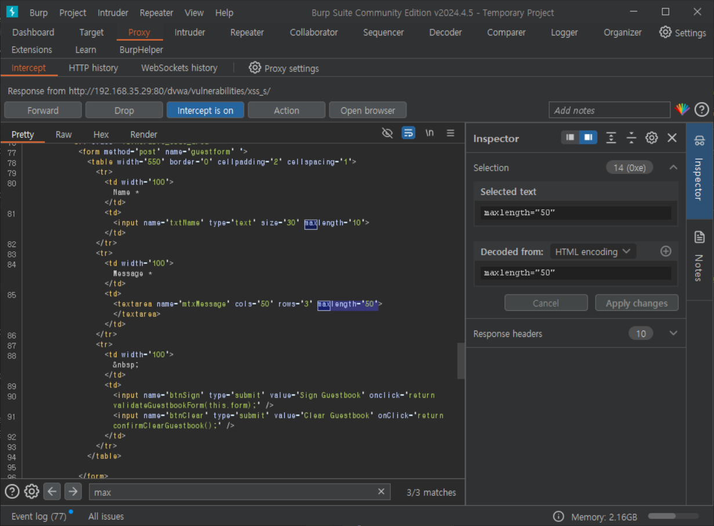Click the Settings gear icon in top bar

(x=665, y=32)
